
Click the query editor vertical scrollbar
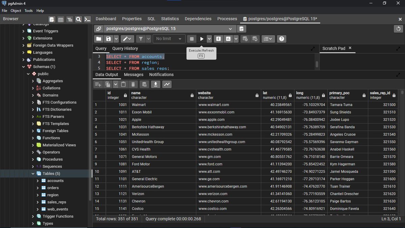pos(317,64)
